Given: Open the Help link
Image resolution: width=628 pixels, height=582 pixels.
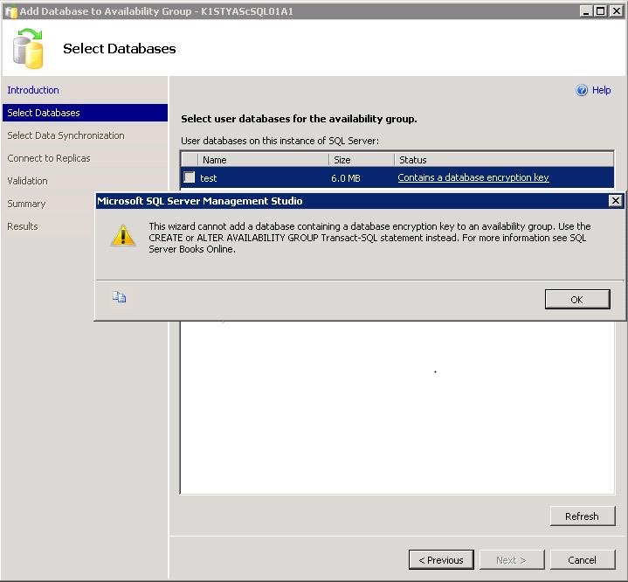Looking at the screenshot, I should click(601, 90).
